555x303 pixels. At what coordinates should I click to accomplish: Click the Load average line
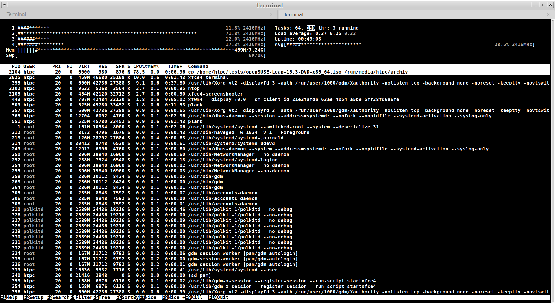point(315,33)
